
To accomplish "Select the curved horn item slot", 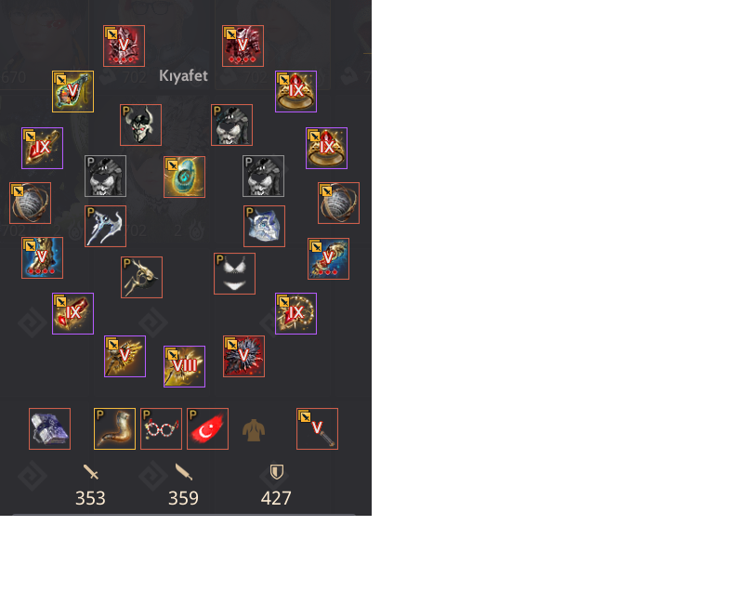I will [115, 428].
